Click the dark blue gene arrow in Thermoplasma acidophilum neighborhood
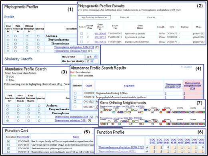The height and width of the screenshot is (156, 208). pyautogui.click(x=146, y=110)
